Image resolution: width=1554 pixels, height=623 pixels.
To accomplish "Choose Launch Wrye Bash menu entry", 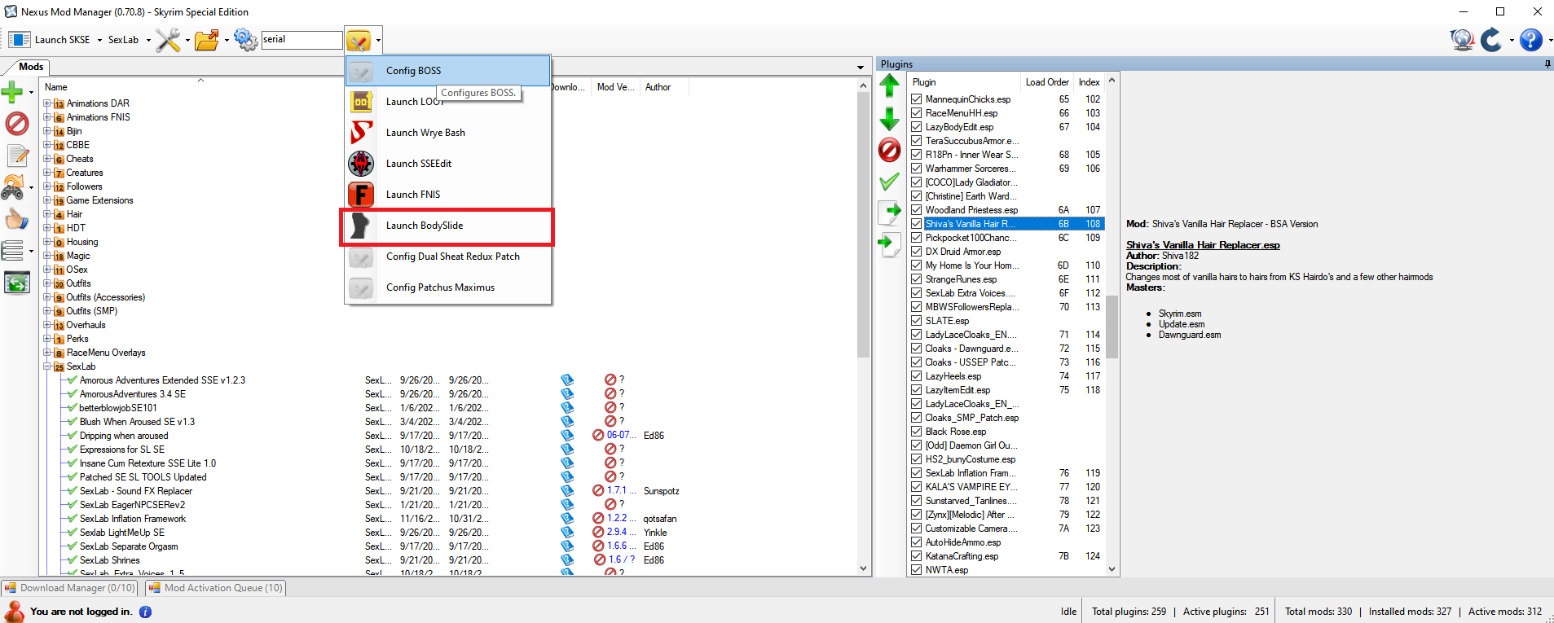I will tap(448, 133).
